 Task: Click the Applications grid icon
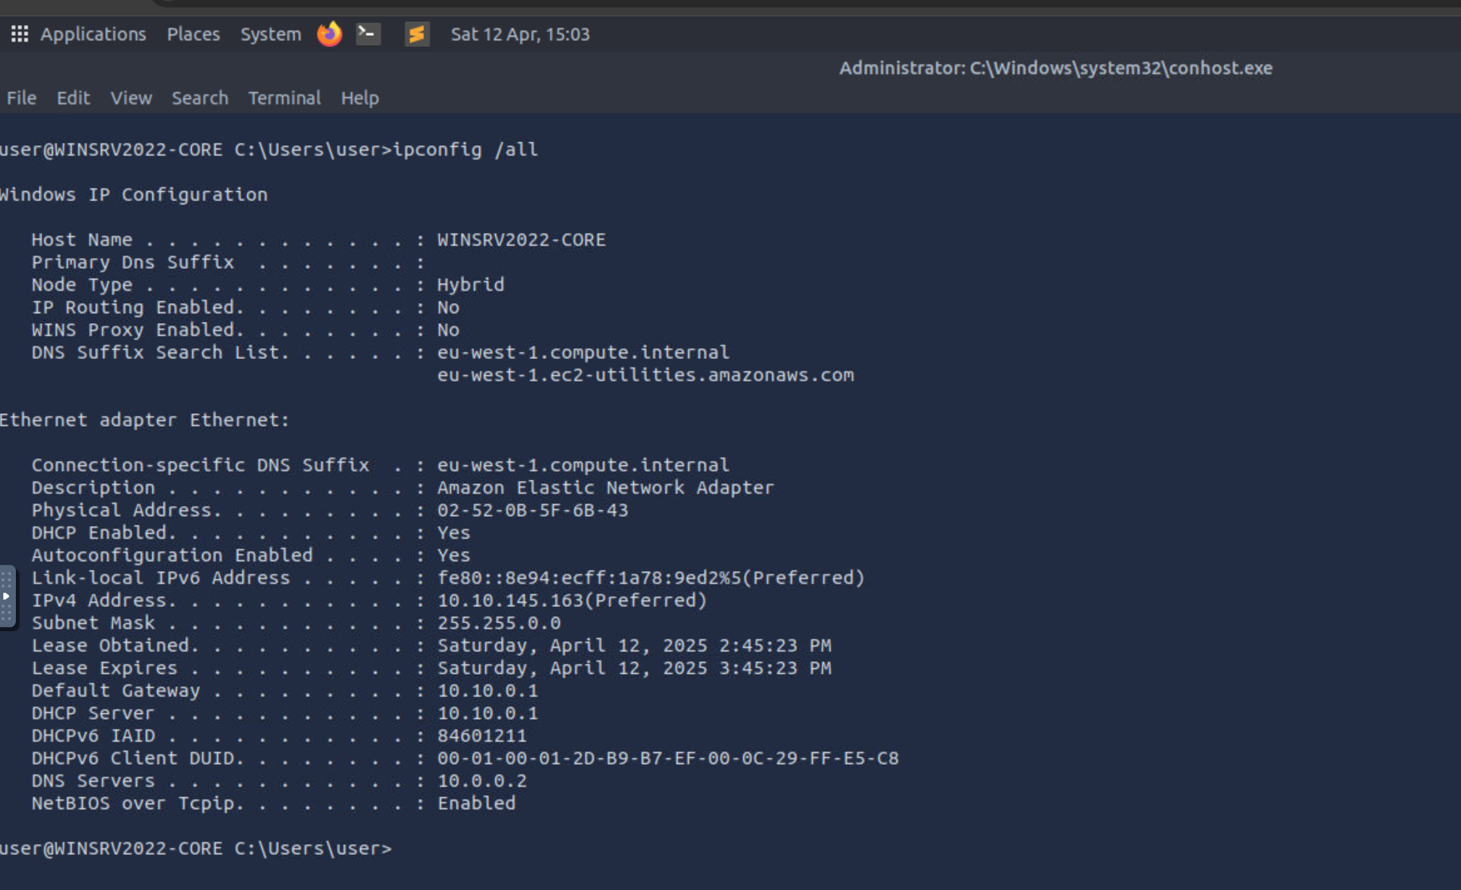click(x=19, y=34)
